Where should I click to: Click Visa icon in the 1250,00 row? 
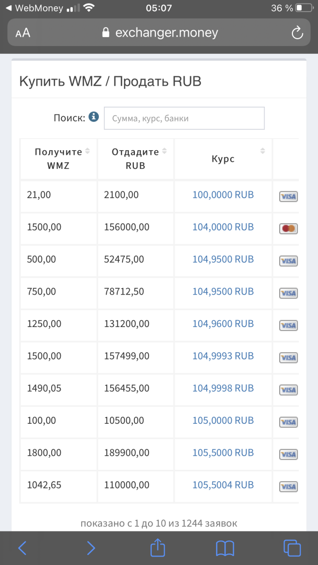pyautogui.click(x=289, y=325)
